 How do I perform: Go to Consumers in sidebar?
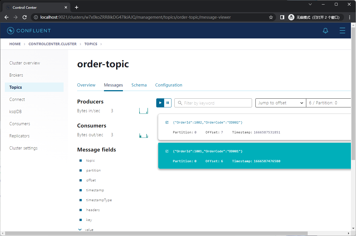tap(20, 124)
